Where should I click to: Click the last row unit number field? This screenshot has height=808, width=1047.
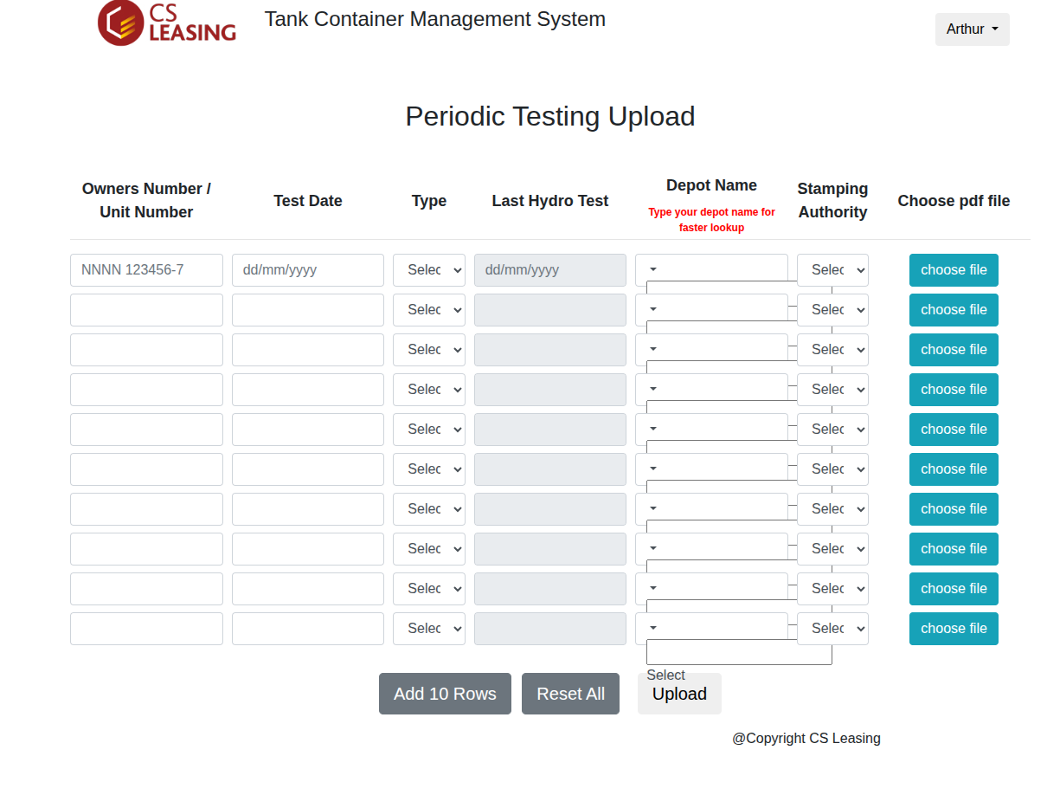[x=146, y=629]
